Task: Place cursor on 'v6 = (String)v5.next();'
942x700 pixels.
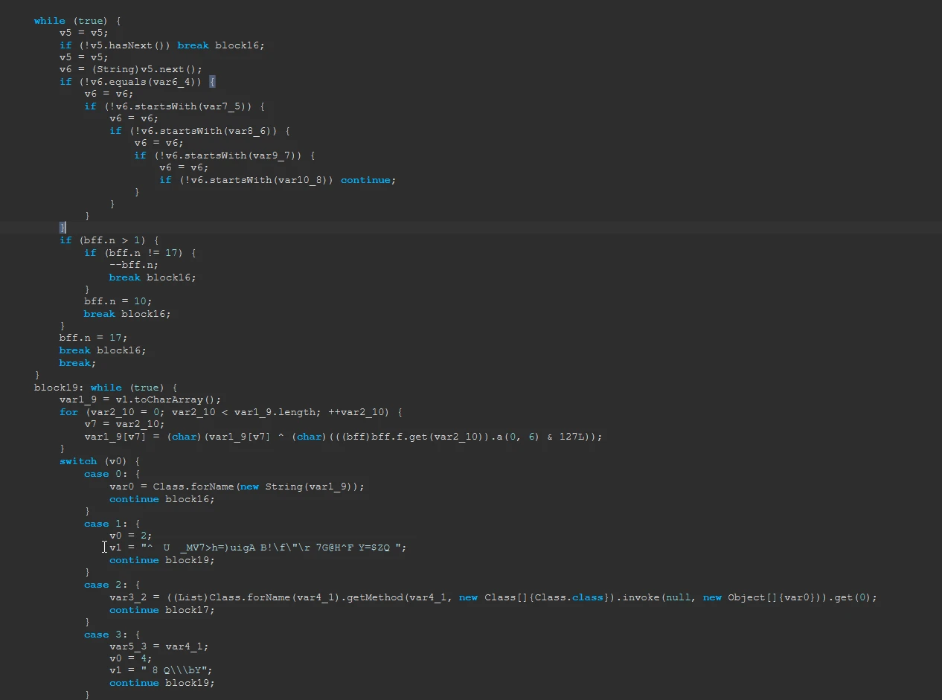Action: pos(131,69)
